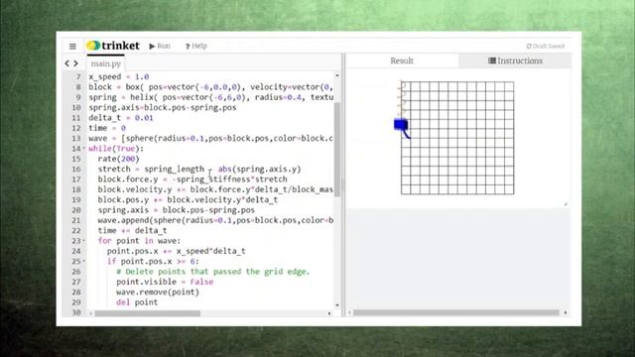
Task: Open the hamburger menu icon
Action: (72, 47)
